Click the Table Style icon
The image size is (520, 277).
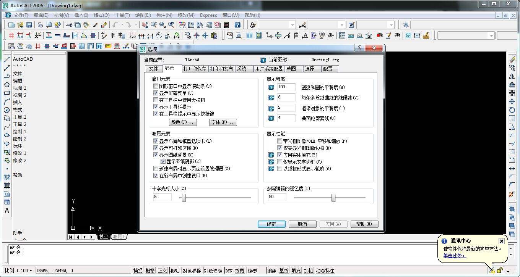(x=351, y=25)
